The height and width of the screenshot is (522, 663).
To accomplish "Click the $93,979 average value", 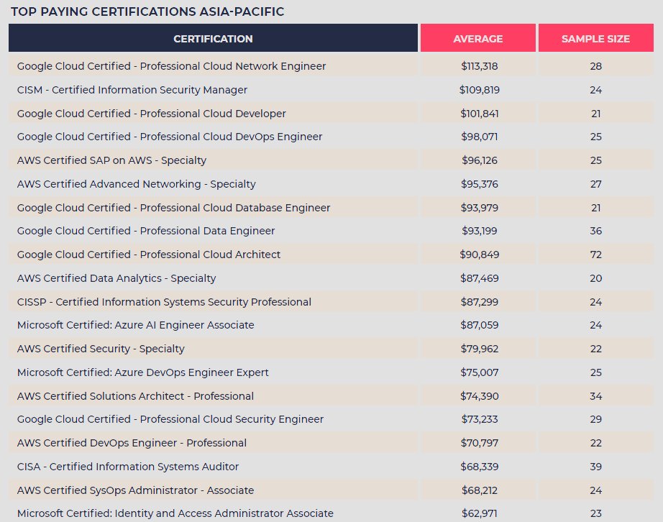I will (x=480, y=208).
